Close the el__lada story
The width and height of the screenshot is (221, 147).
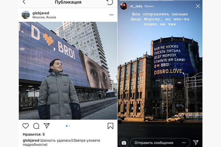pyautogui.click(x=197, y=6)
